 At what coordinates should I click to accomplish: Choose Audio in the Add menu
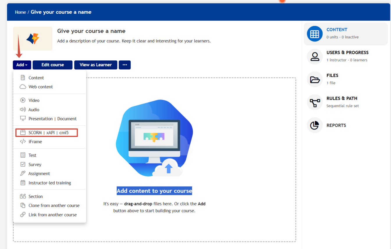point(34,110)
